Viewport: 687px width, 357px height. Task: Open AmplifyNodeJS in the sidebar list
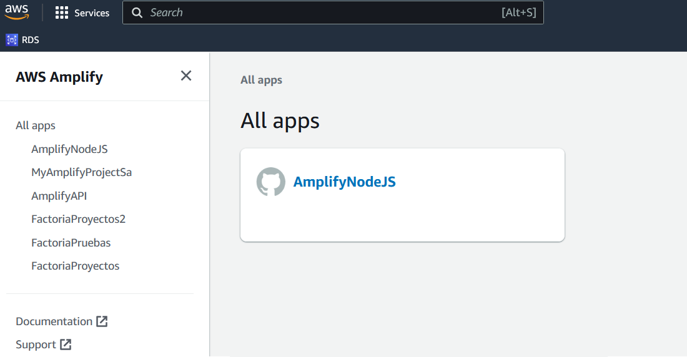69,149
